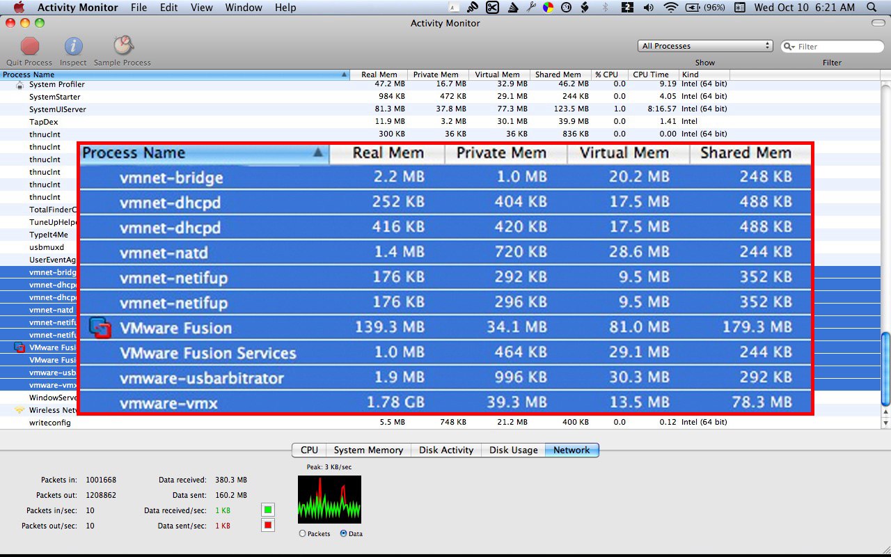Image resolution: width=891 pixels, height=557 pixels.
Task: Open the Edit menu
Action: point(168,8)
